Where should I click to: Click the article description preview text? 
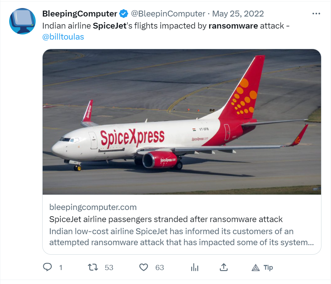(x=181, y=237)
